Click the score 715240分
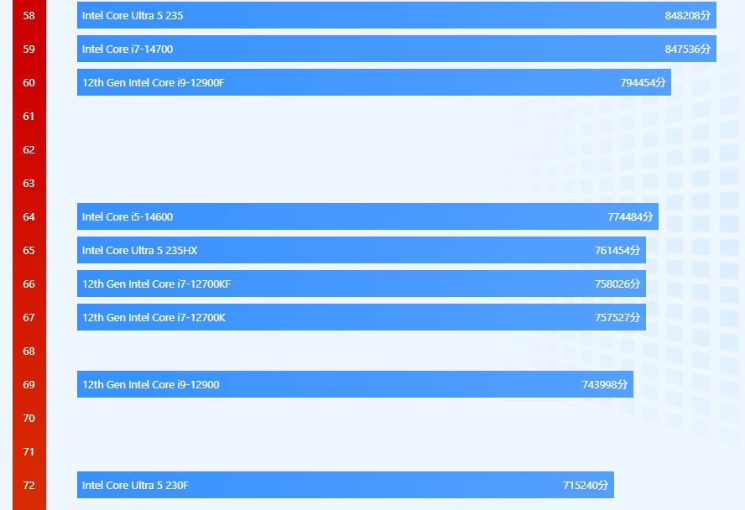This screenshot has width=745, height=510. coord(586,486)
